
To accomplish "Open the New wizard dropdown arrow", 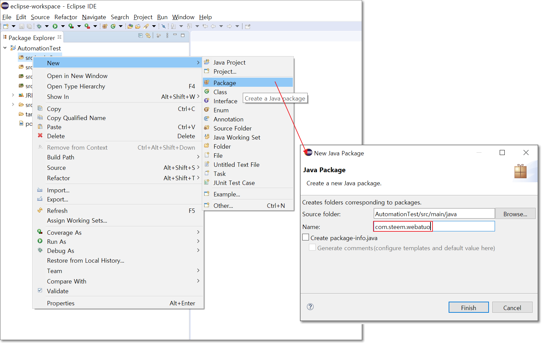I will (14, 26).
